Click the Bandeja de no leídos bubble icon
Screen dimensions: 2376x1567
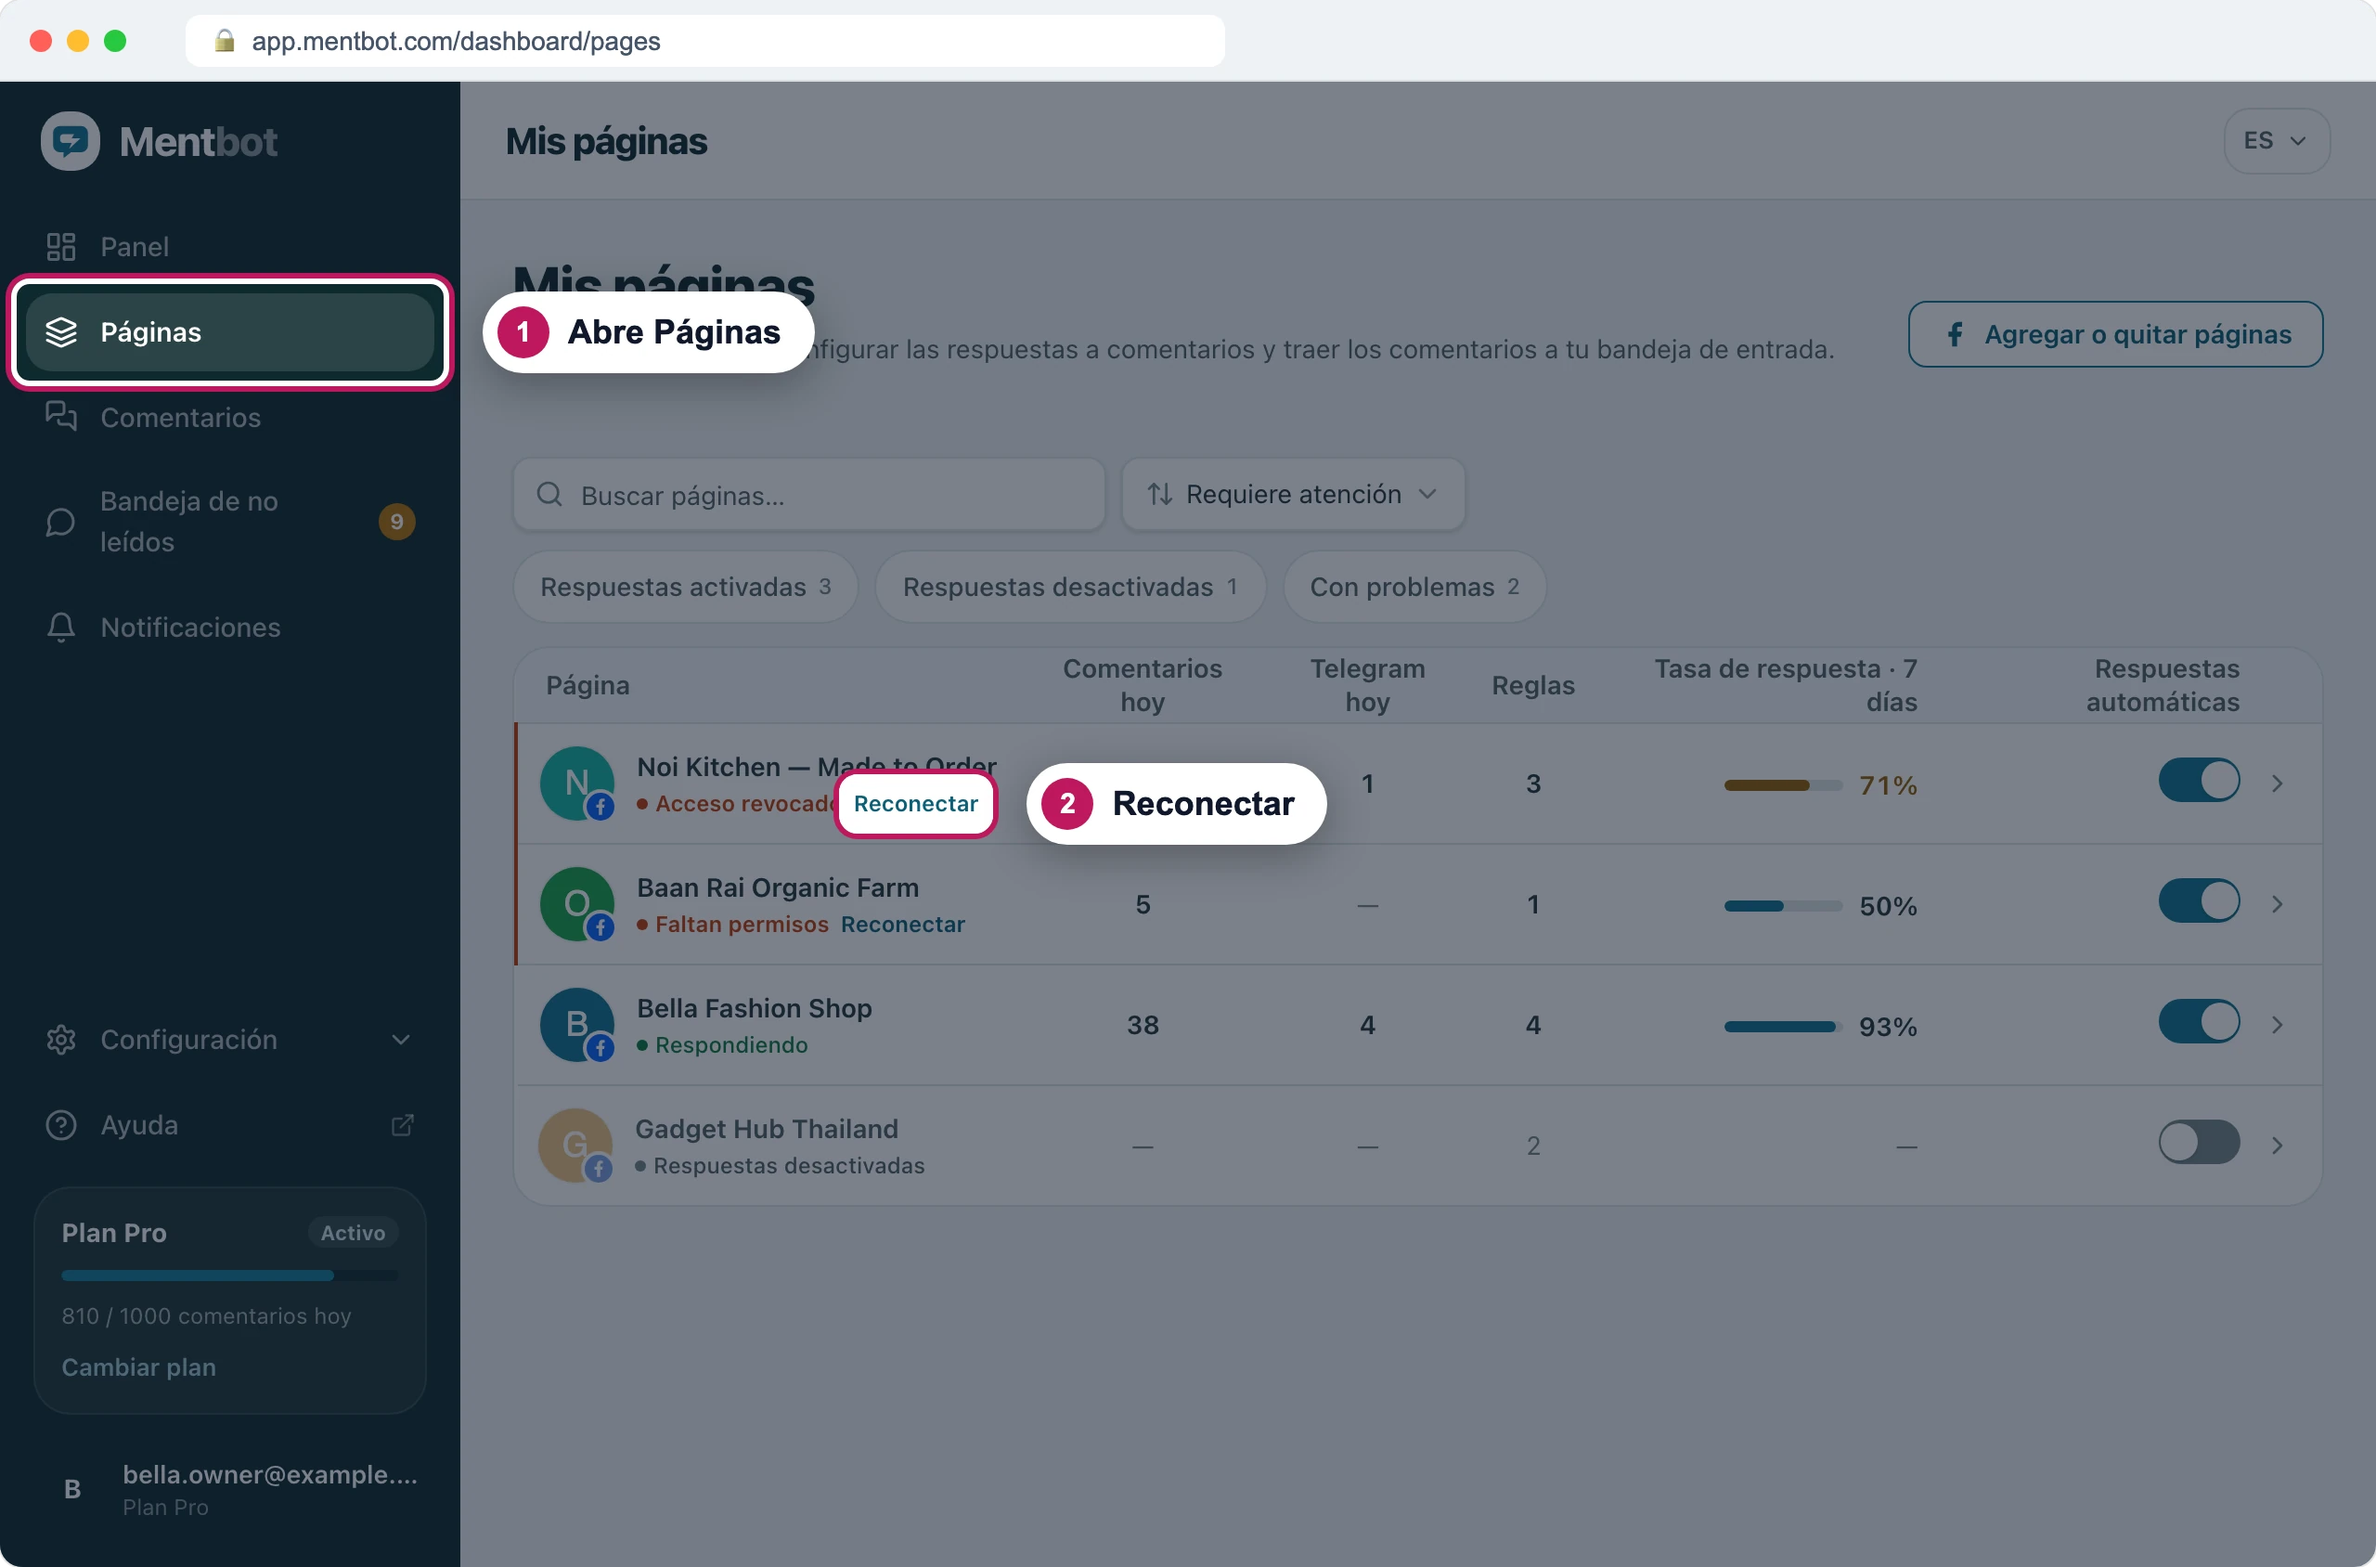(61, 522)
